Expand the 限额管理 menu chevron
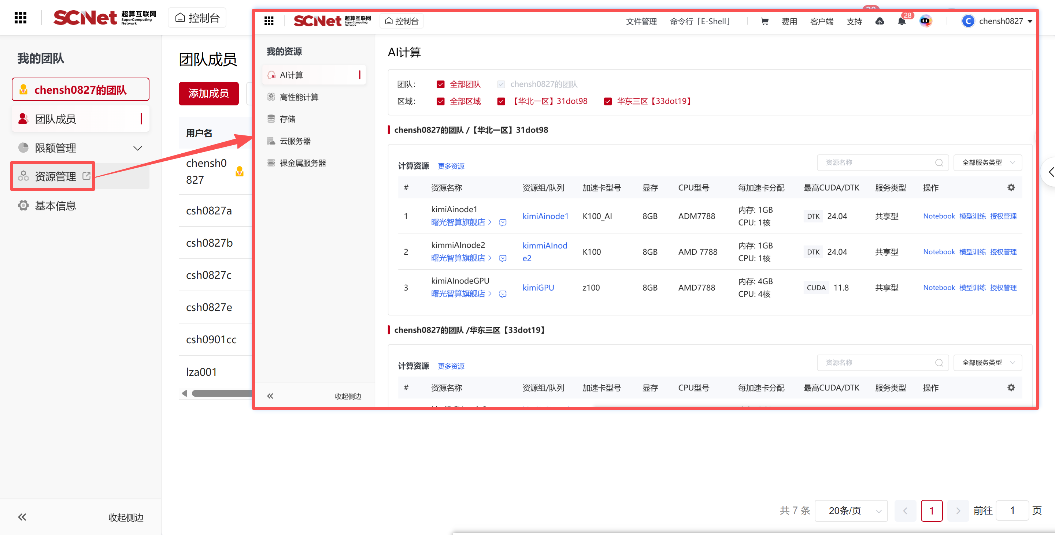Screen dimensions: 1055x535 (x=138, y=148)
